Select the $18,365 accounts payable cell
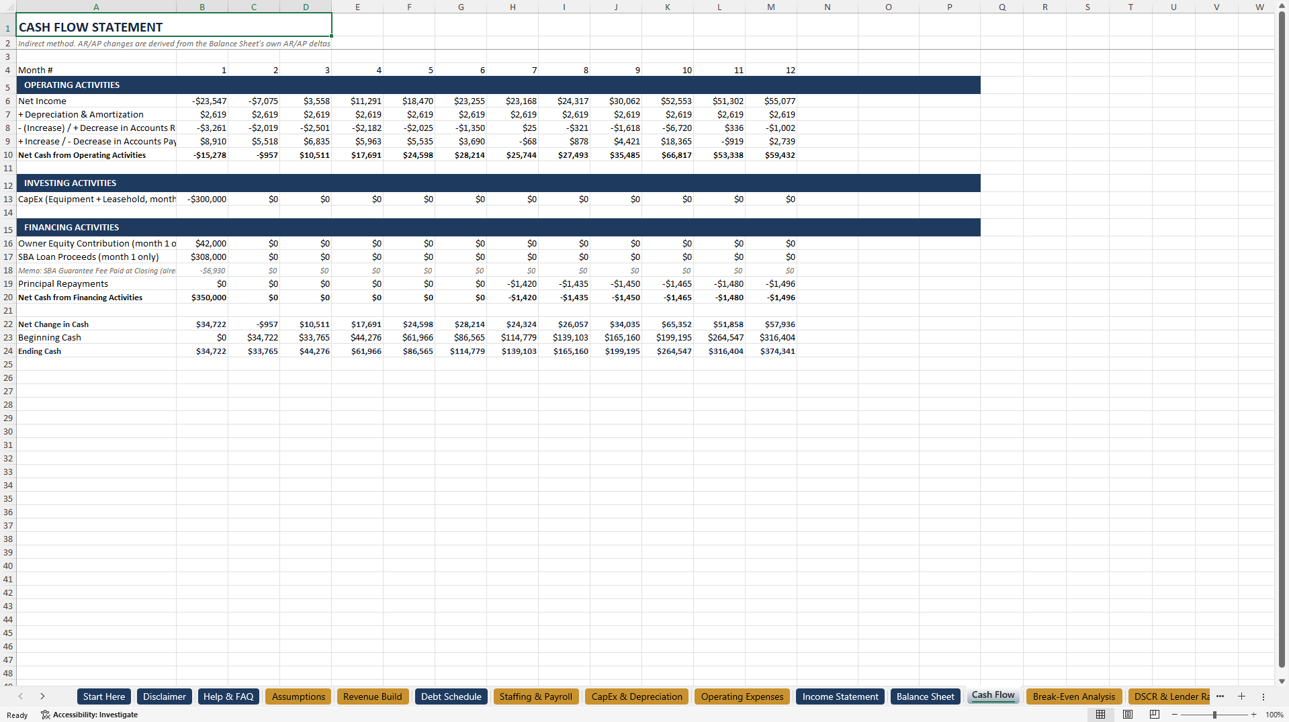 [x=668, y=142]
